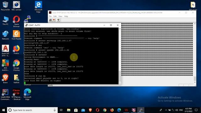Open the Windows Start menu
This screenshot has width=201, height=113.
click(x=3, y=110)
